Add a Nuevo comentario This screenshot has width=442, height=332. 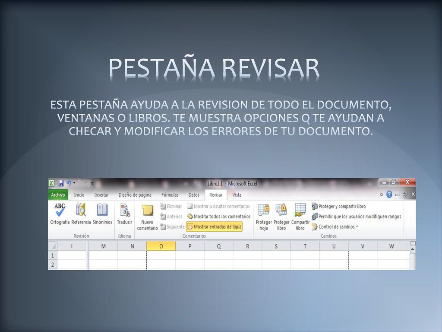(x=147, y=217)
